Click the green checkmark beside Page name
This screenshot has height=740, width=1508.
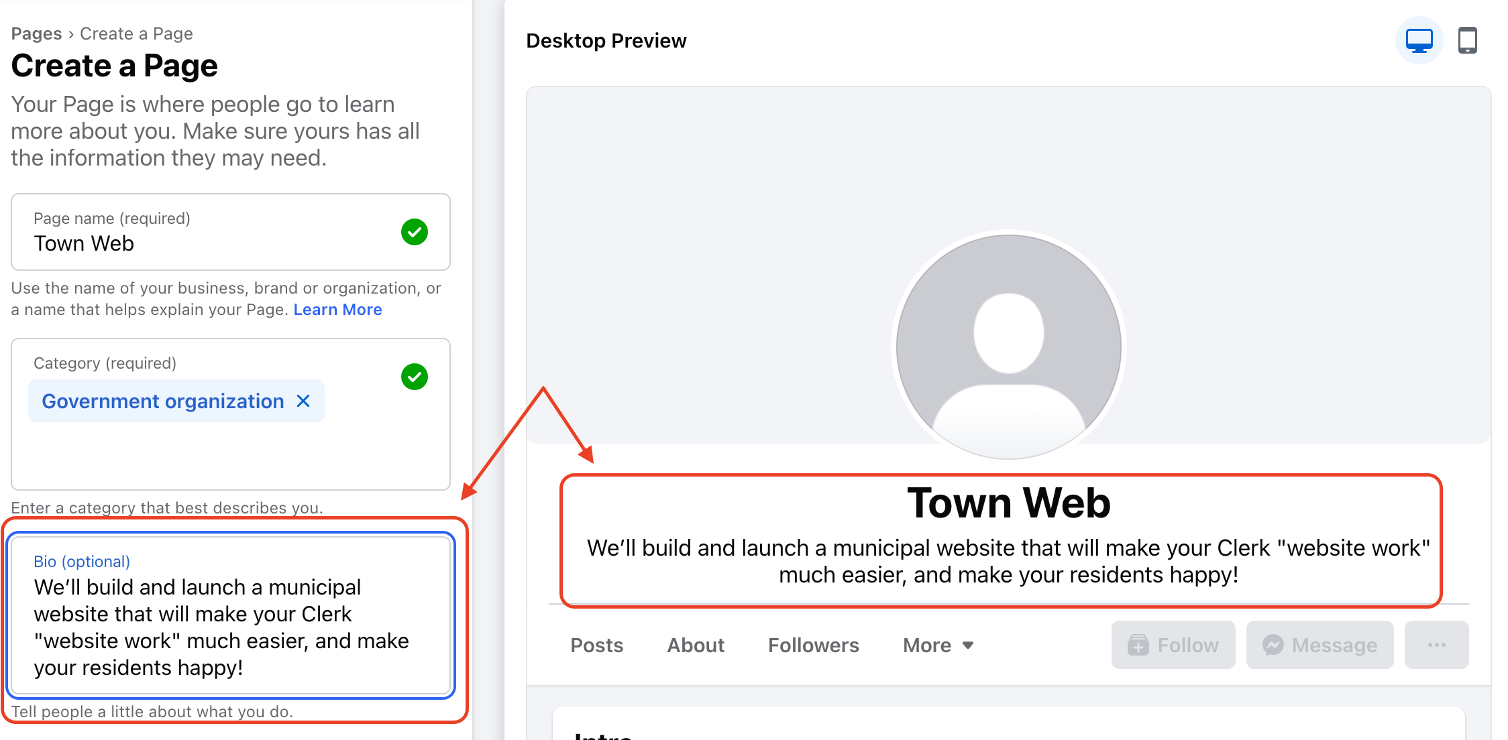click(x=415, y=232)
